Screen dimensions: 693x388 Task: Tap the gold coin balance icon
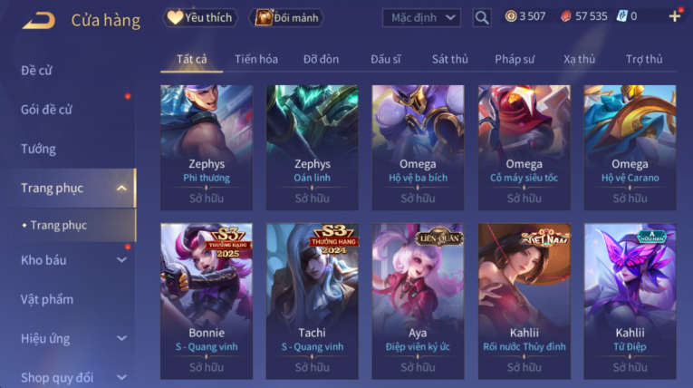[x=511, y=16]
